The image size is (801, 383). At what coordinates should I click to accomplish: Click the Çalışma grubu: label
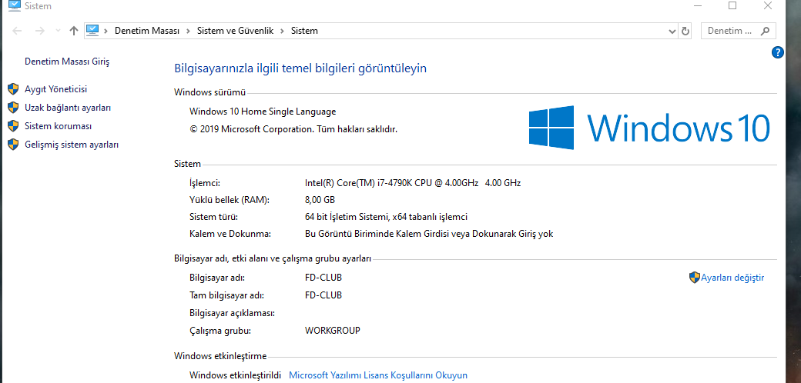220,331
